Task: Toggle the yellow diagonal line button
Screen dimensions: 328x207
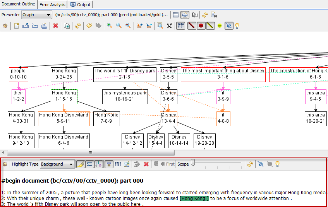Action: tap(210, 26)
